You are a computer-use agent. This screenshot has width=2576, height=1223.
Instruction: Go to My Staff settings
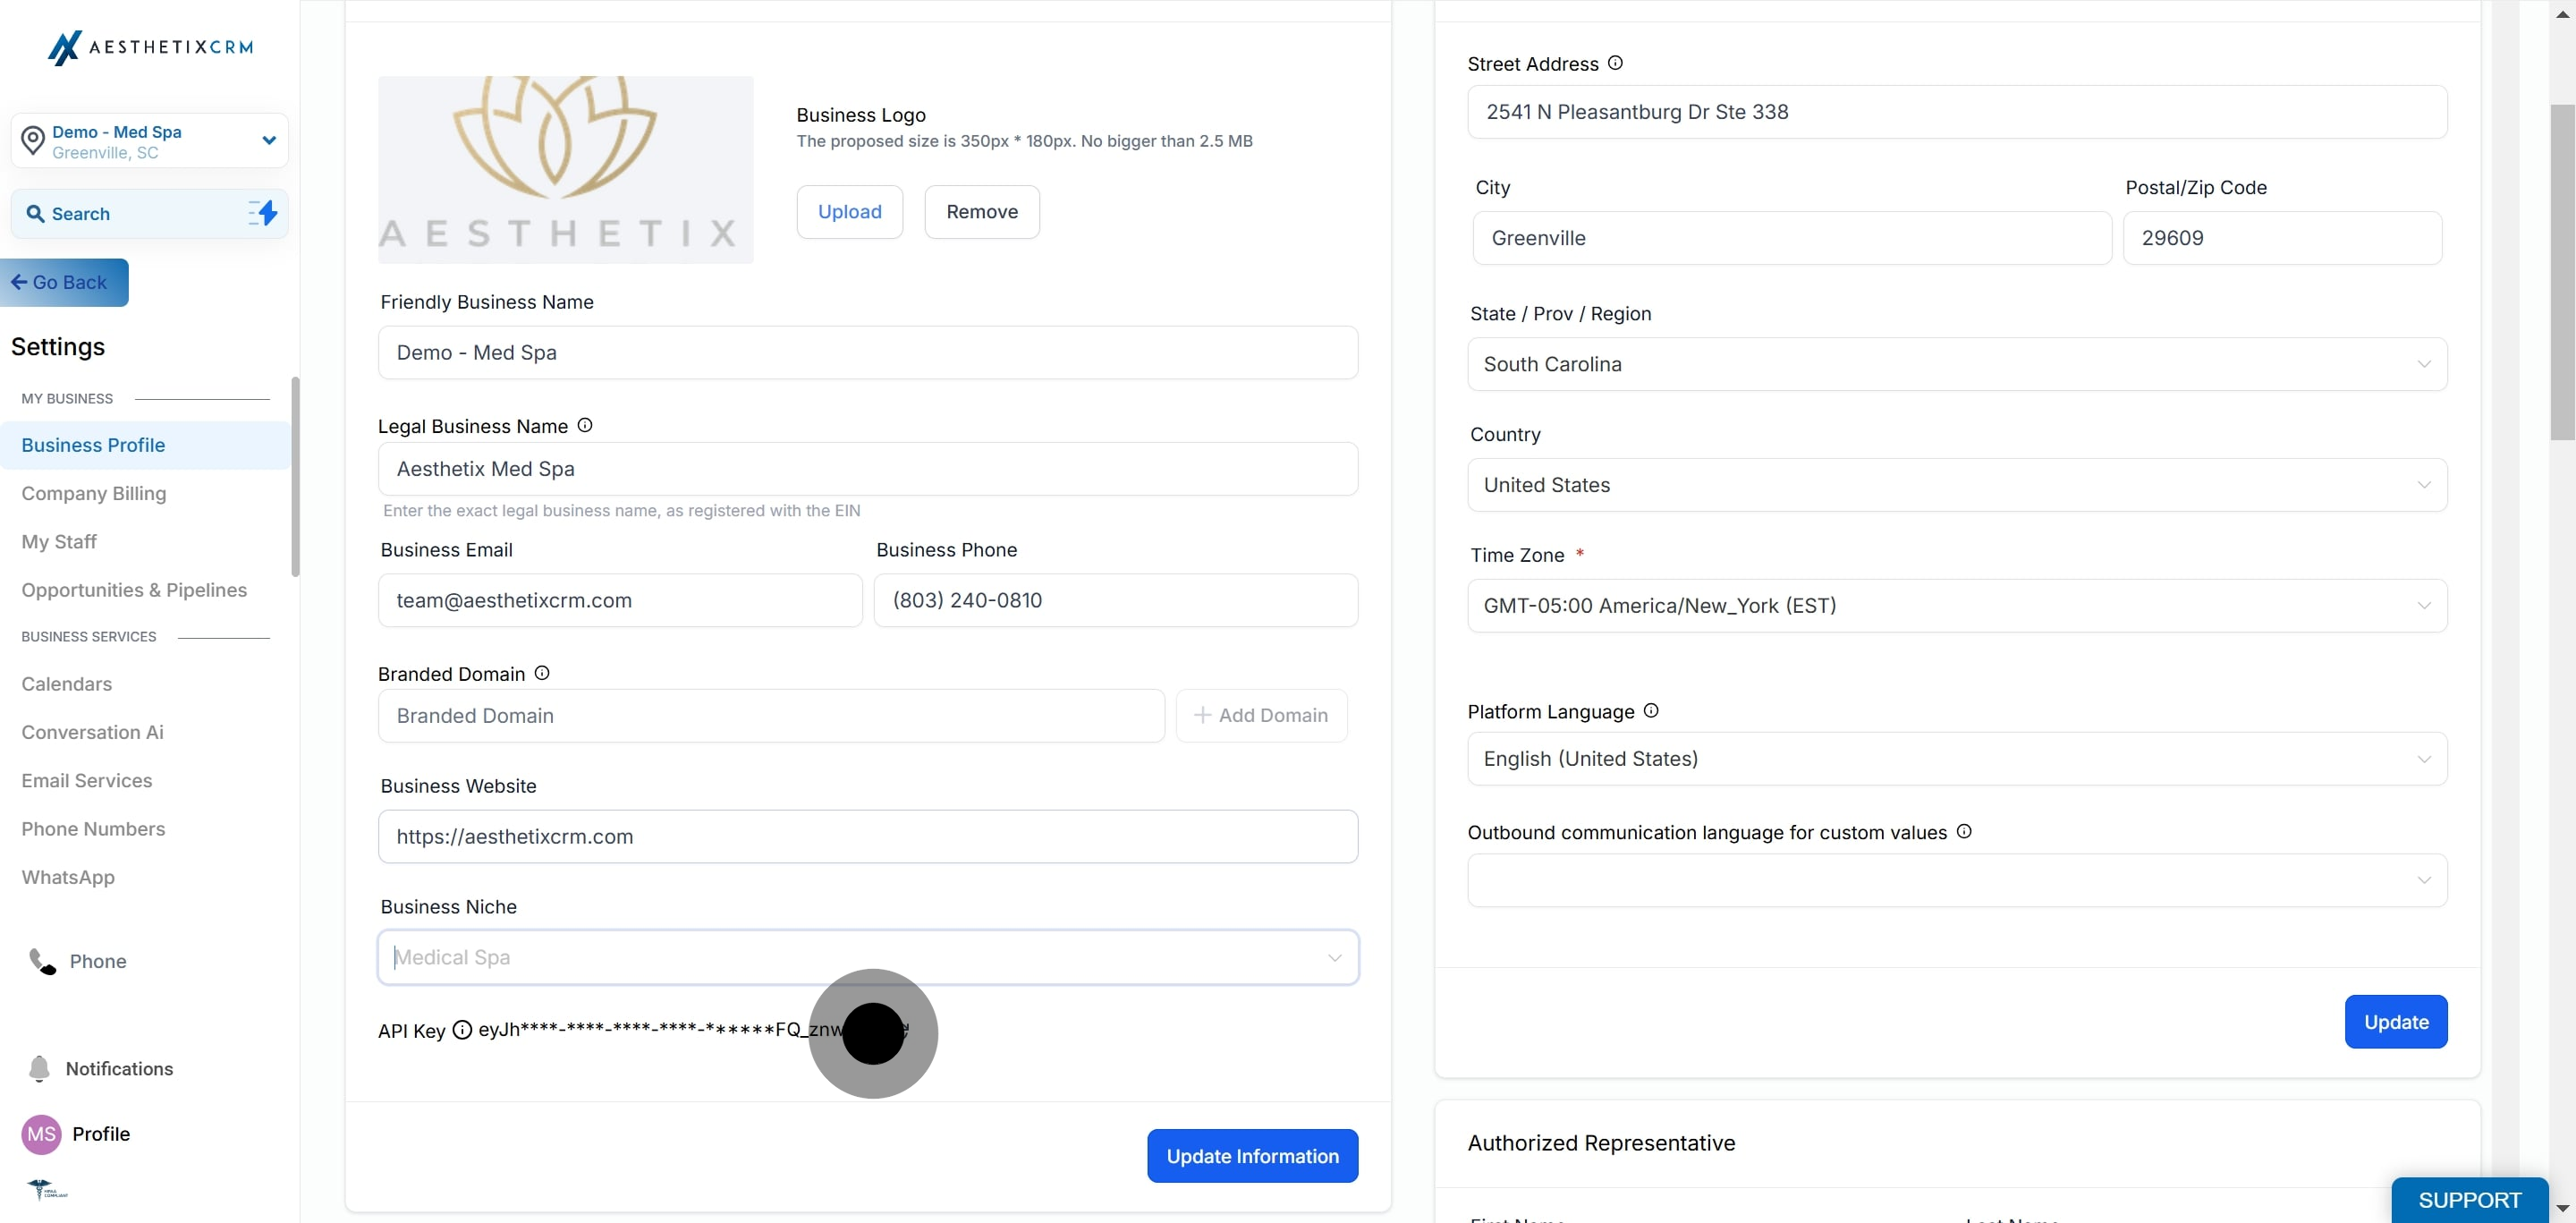(x=59, y=542)
